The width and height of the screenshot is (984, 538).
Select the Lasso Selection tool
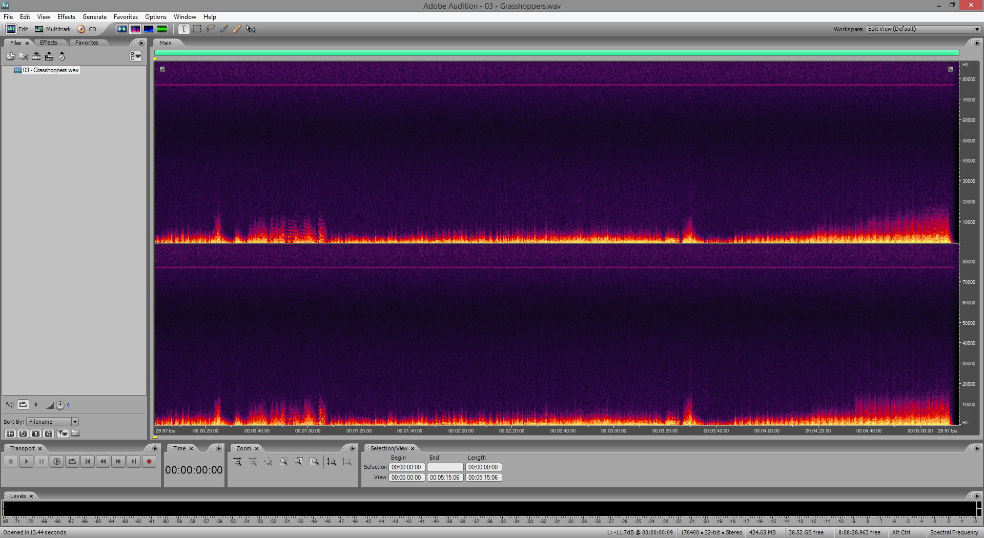(x=210, y=29)
